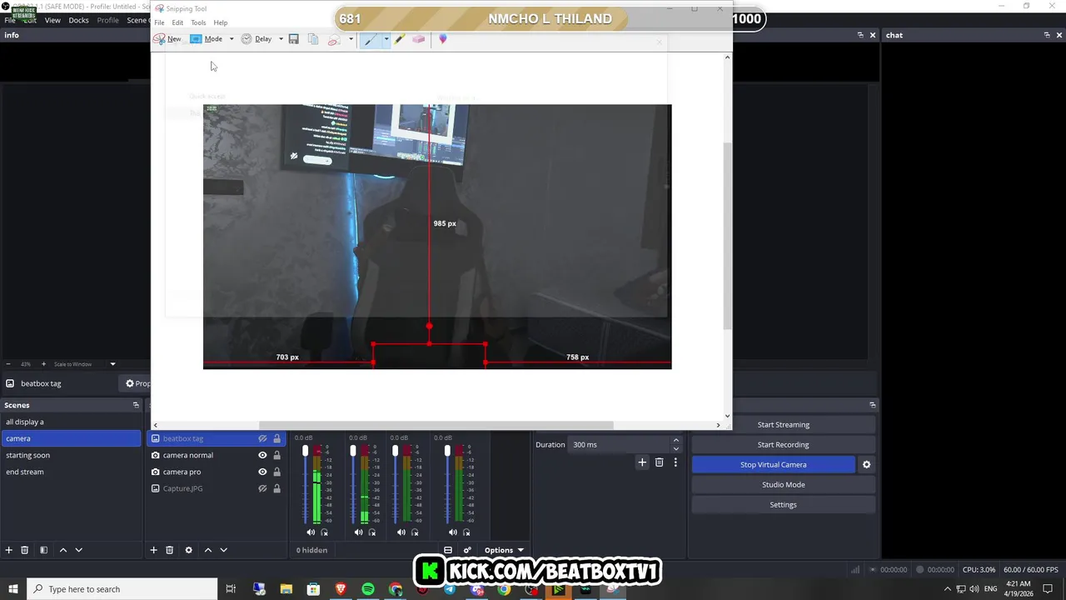Open the OBS Docks menu
The image size is (1066, 600).
click(x=78, y=20)
